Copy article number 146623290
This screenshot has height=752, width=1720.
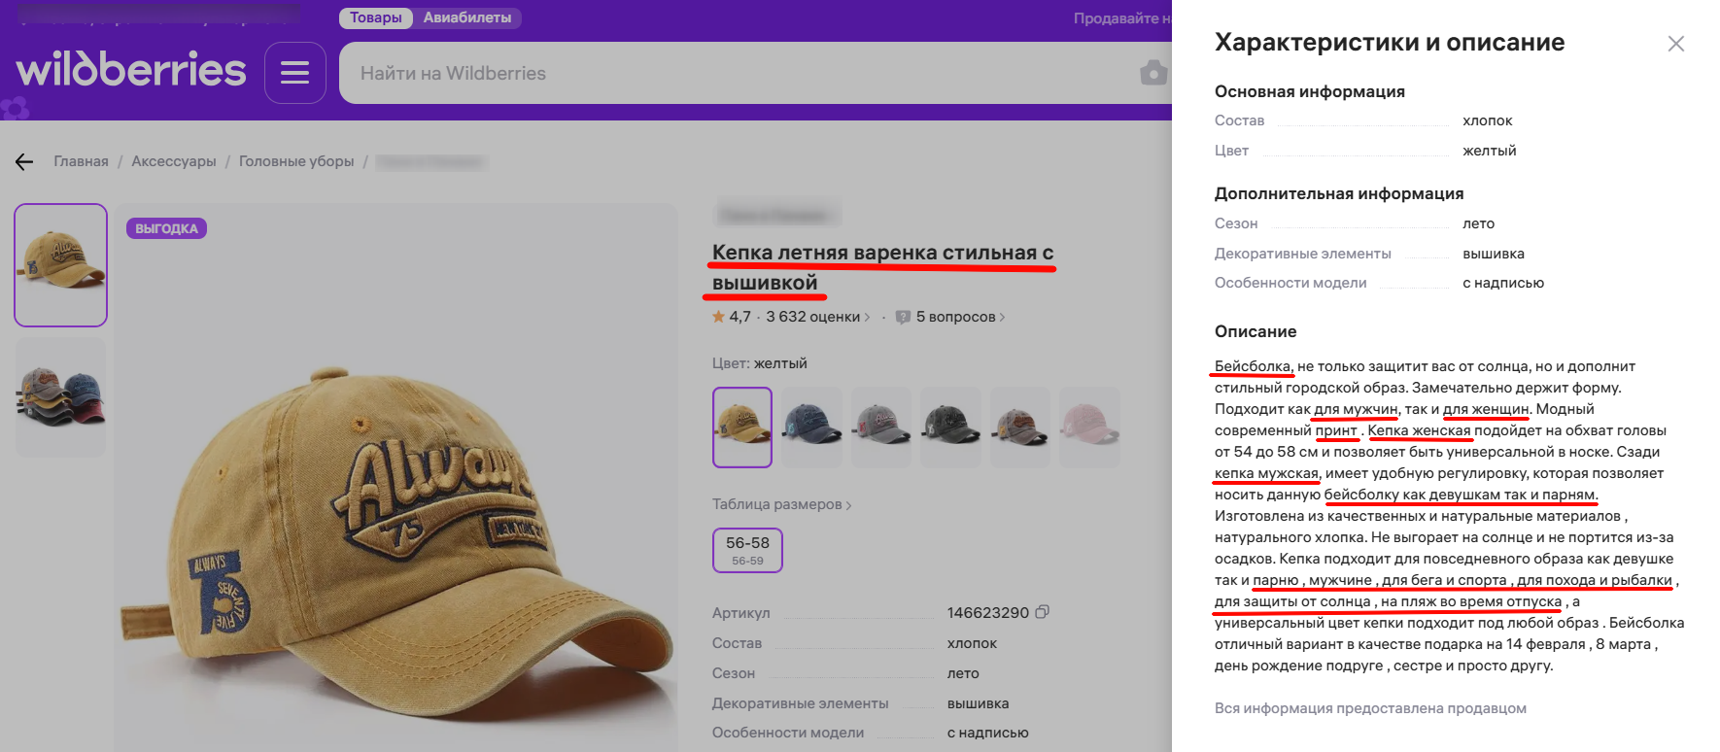click(1043, 612)
